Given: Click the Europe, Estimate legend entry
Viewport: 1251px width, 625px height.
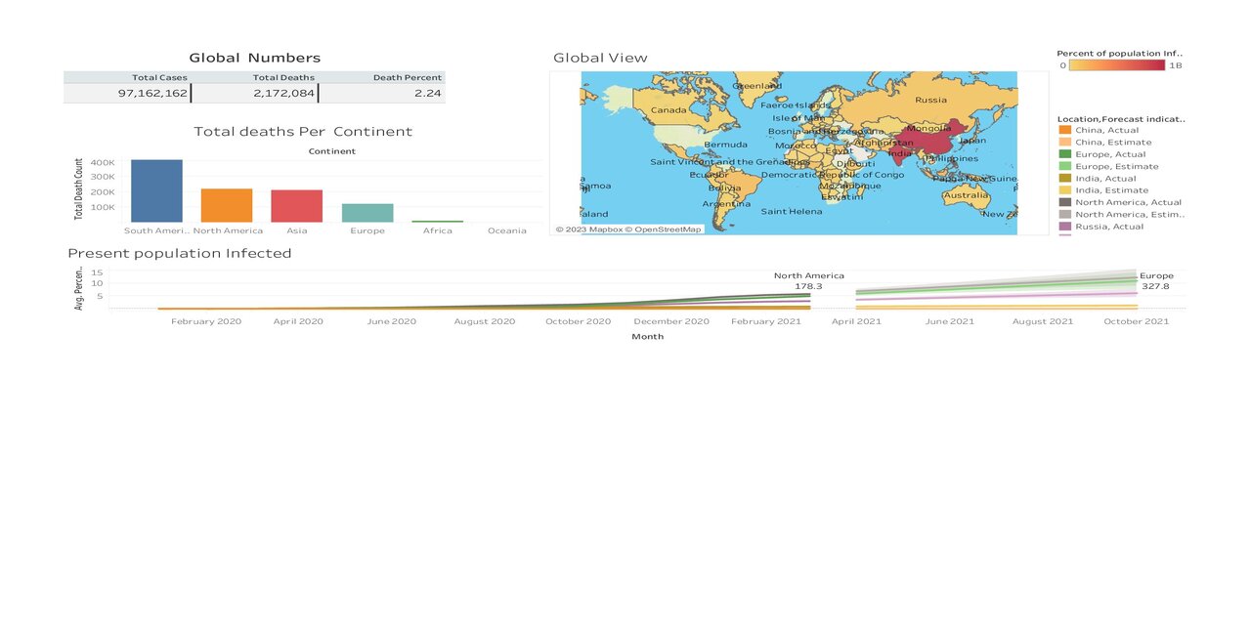Looking at the screenshot, I should tap(1062, 165).
